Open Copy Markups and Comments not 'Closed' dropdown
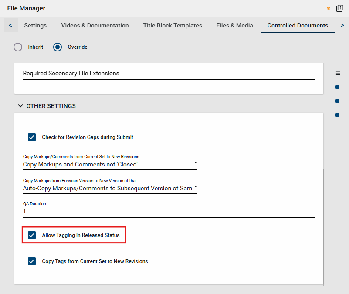 110,164
